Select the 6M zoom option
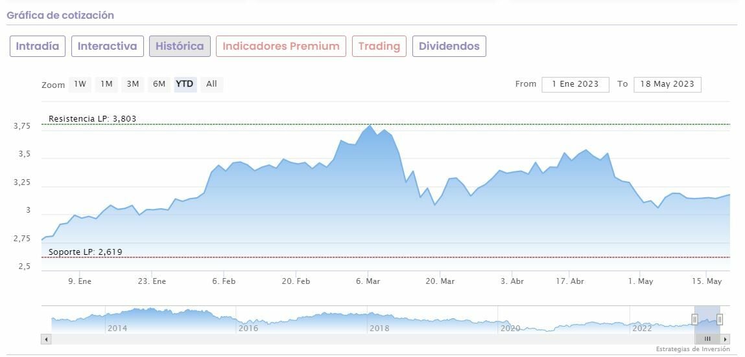This screenshot has width=745, height=357. pyautogui.click(x=159, y=84)
